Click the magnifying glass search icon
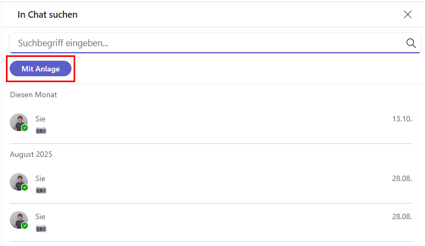Viewport: 425px width, 246px height. click(411, 44)
